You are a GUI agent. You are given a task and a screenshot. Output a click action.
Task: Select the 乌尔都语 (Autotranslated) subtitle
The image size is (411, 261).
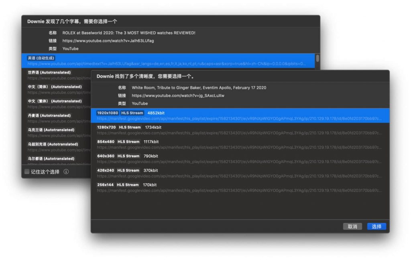(56, 160)
